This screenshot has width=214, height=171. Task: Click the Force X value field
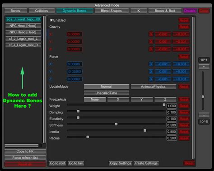pyautogui.click(x=74, y=64)
